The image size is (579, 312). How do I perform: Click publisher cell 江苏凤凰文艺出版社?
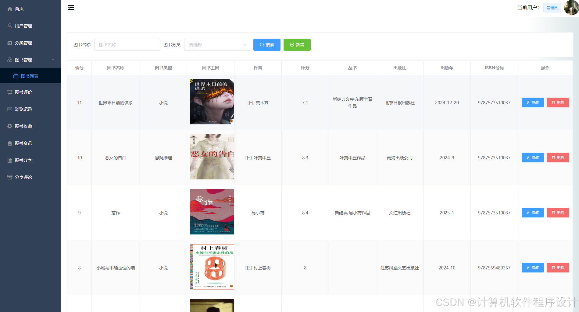click(400, 268)
